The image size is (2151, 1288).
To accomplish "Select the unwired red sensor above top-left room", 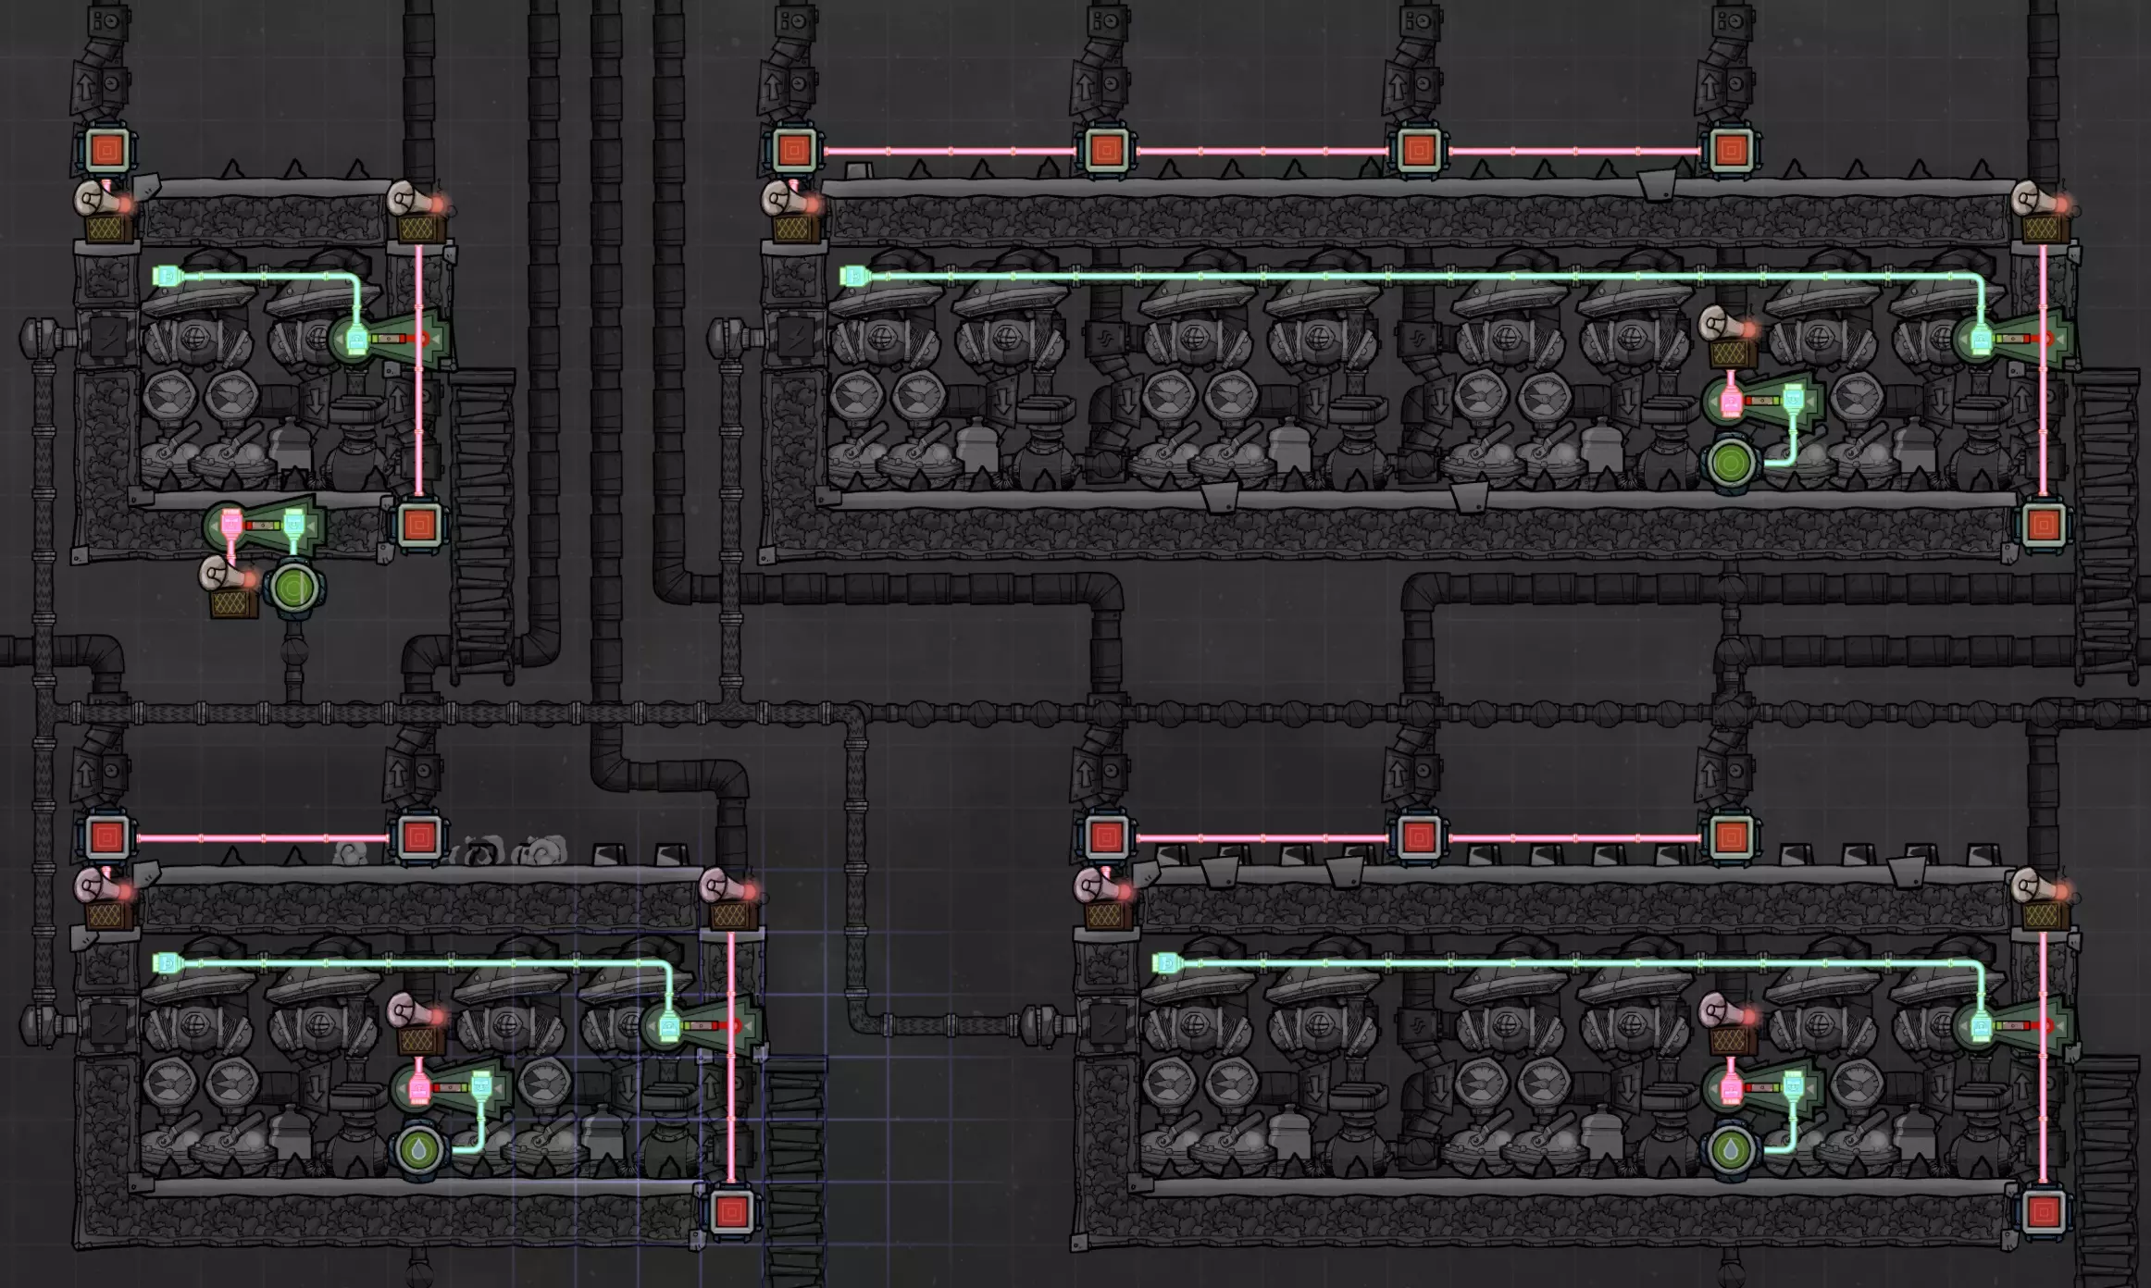I will click(107, 150).
